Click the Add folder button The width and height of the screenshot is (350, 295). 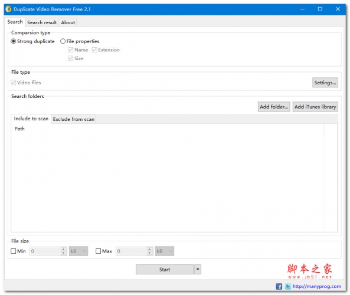[x=274, y=107]
